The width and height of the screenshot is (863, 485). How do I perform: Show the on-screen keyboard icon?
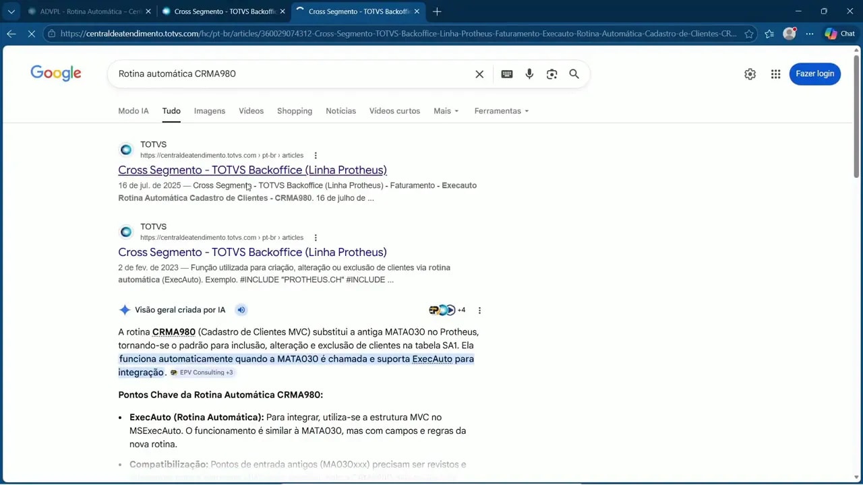506,73
